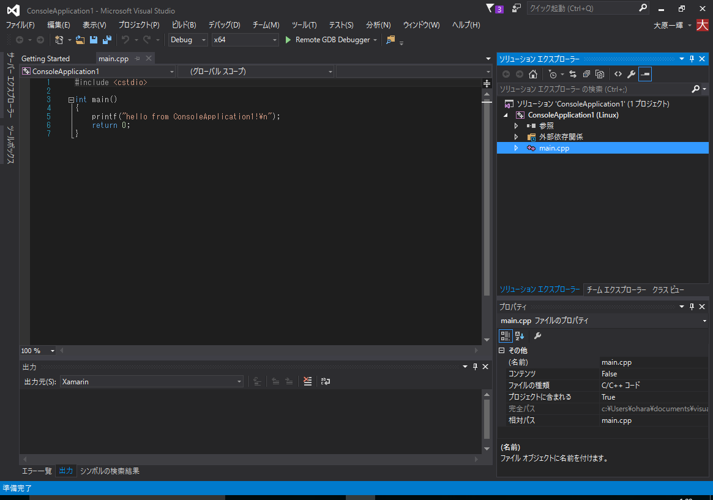This screenshot has width=713, height=500.
Task: Collapse the ConsoleApplication1 (Linux) project node
Action: pos(506,115)
